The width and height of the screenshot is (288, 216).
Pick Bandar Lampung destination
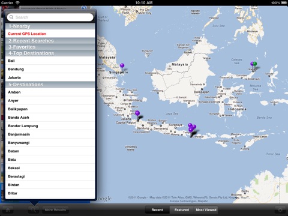tap(50, 126)
